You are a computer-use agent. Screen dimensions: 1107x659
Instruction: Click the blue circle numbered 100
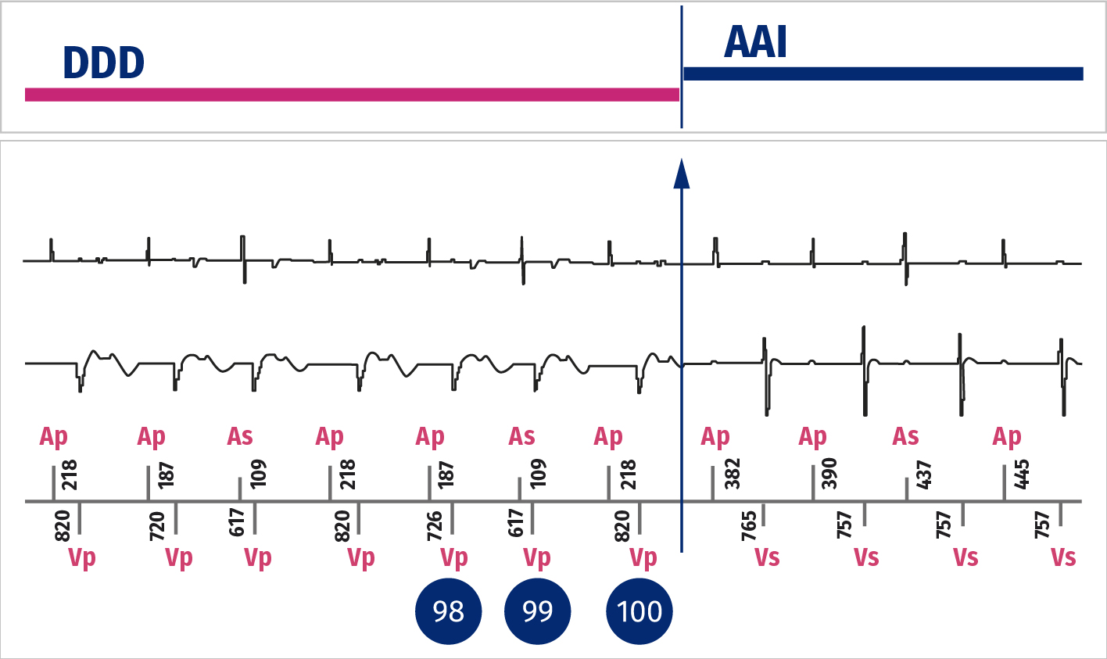(639, 611)
